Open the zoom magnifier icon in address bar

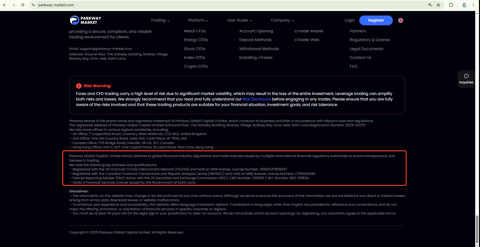(x=430, y=5)
